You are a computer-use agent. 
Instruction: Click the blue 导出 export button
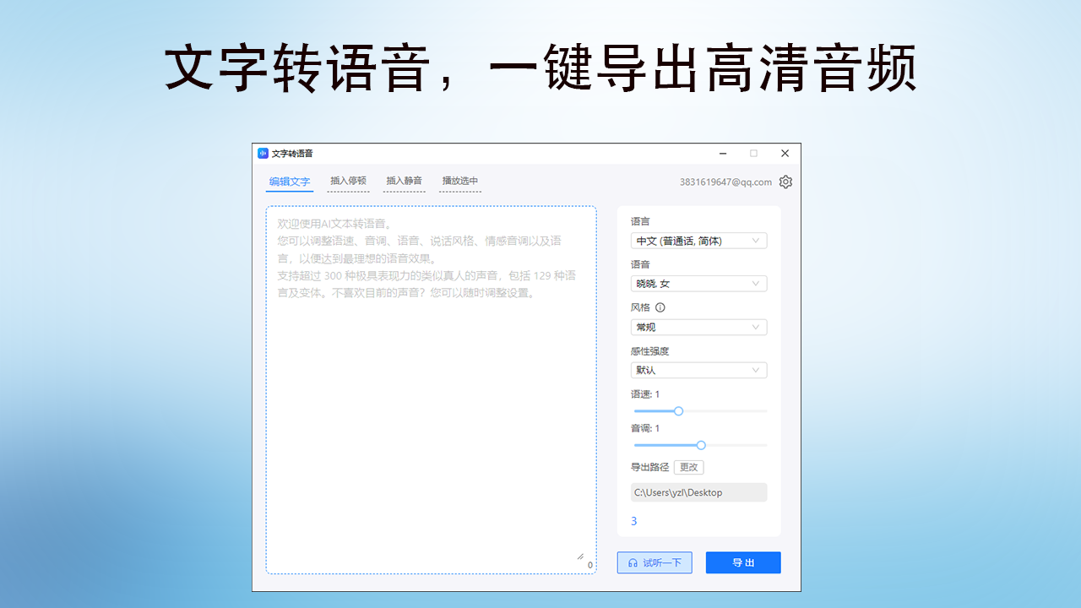(743, 562)
